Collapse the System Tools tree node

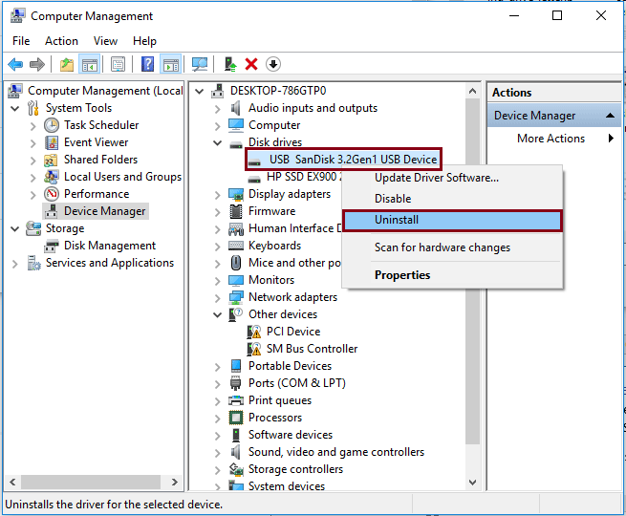click(x=14, y=108)
